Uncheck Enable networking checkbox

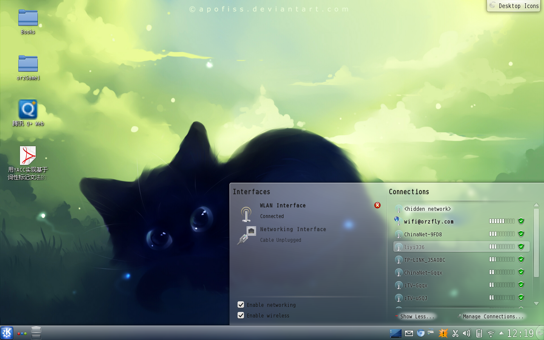[x=241, y=305]
